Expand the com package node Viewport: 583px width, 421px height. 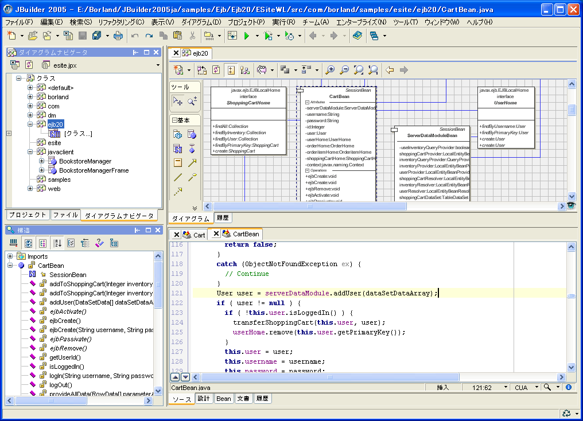coord(30,106)
